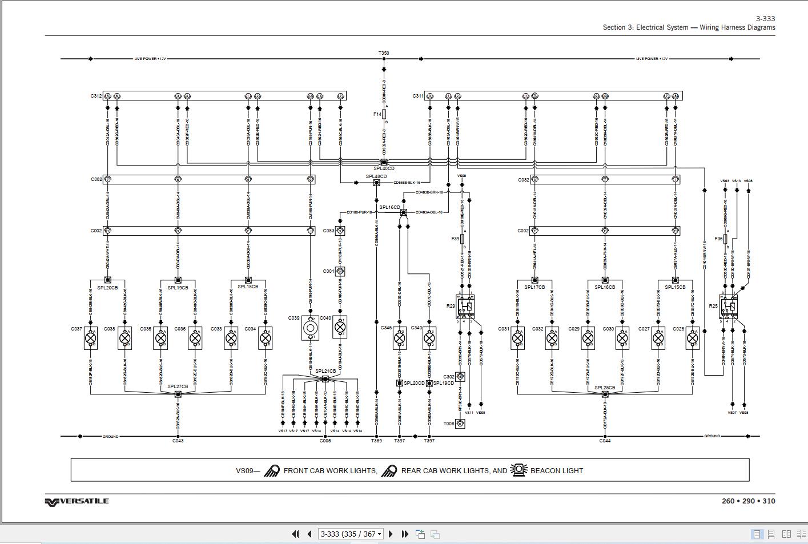Screen dimensions: 808x544
Task: Click the C037 lamp symbol
Action: point(91,339)
